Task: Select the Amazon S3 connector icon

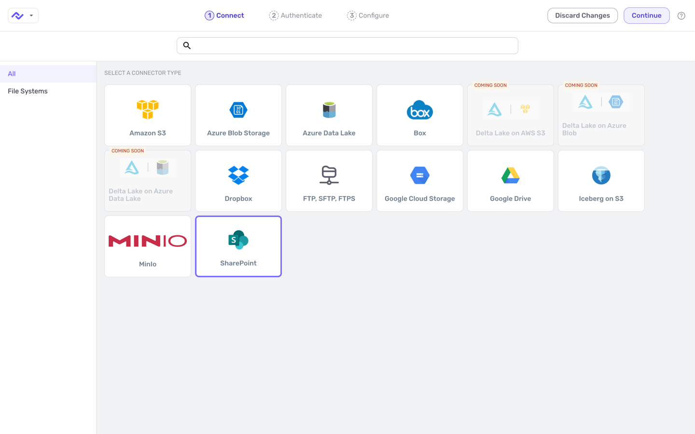Action: coord(148,109)
